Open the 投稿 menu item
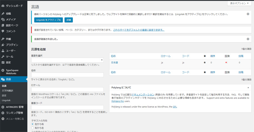This screenshot has height=132, width=254. (9, 14)
